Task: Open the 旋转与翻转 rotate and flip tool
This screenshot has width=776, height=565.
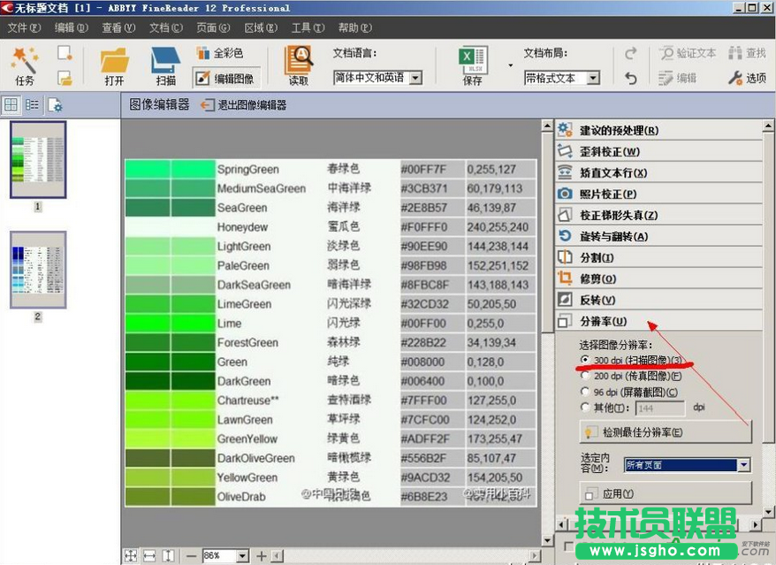Action: click(x=612, y=237)
